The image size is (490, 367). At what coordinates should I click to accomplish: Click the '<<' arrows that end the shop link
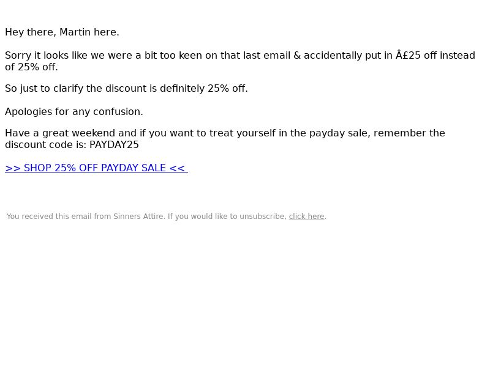pyautogui.click(x=177, y=168)
